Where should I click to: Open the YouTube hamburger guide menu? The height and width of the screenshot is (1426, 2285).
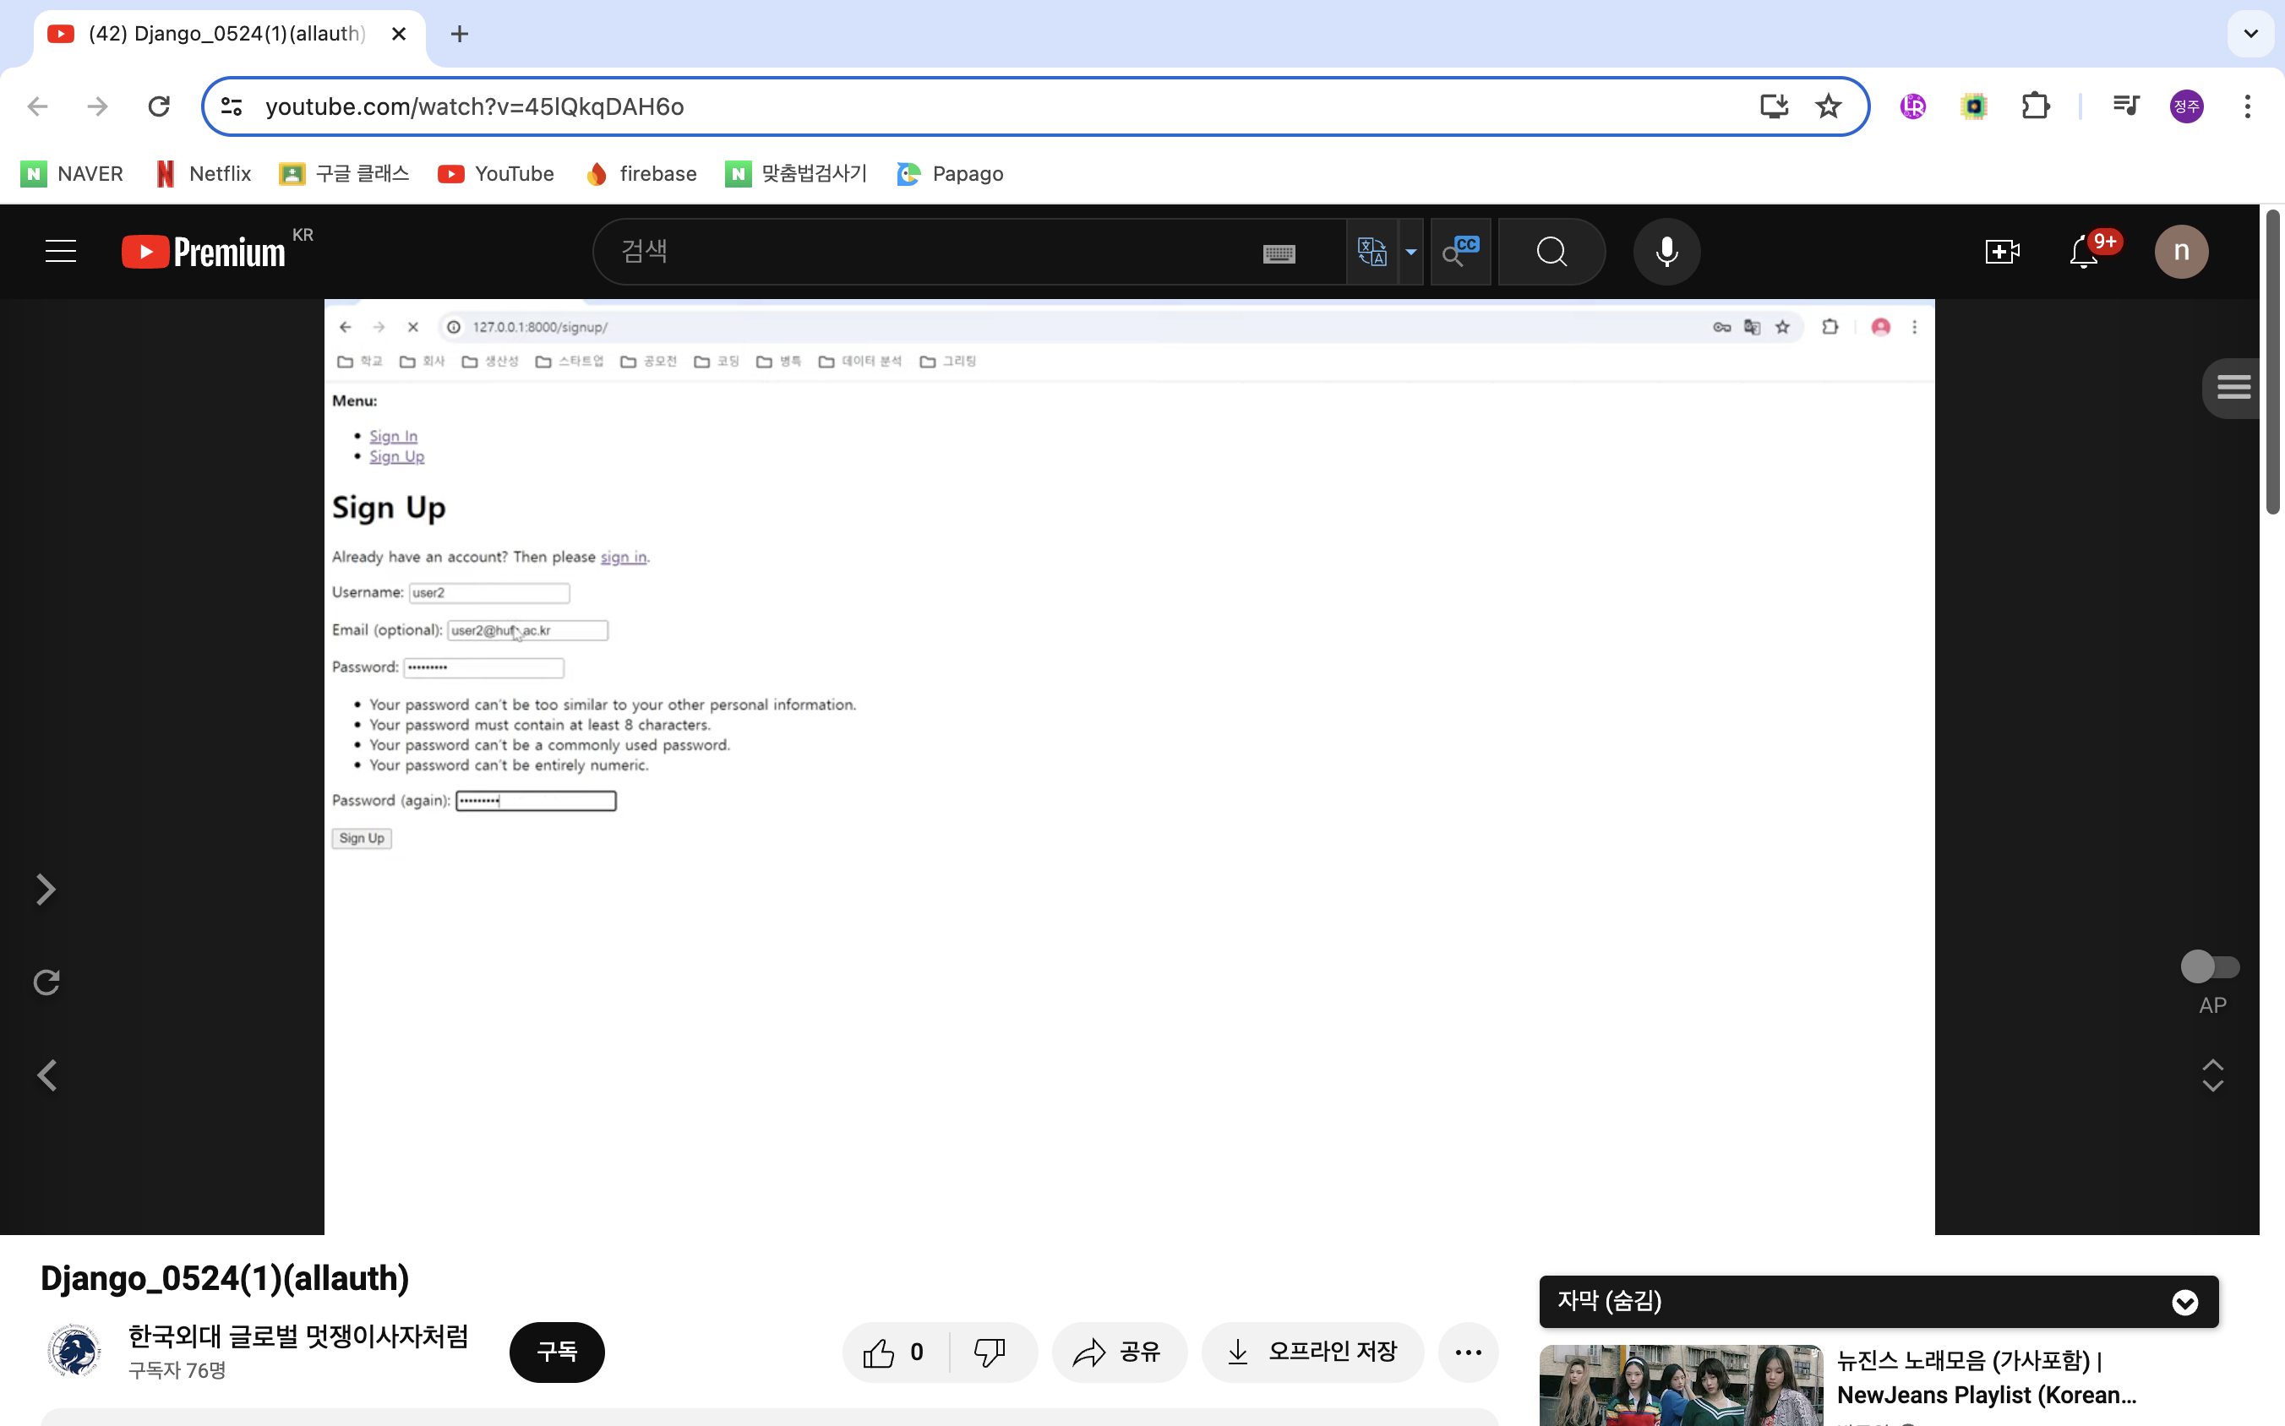[60, 252]
